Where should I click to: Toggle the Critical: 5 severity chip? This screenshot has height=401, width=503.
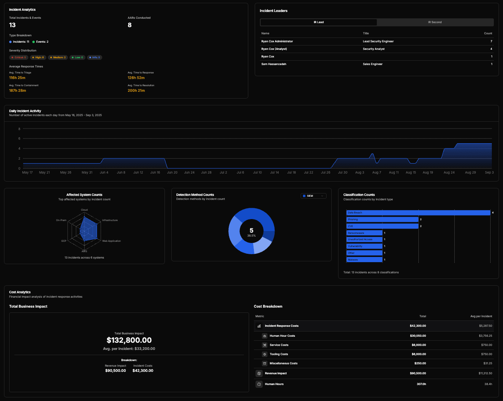click(18, 57)
